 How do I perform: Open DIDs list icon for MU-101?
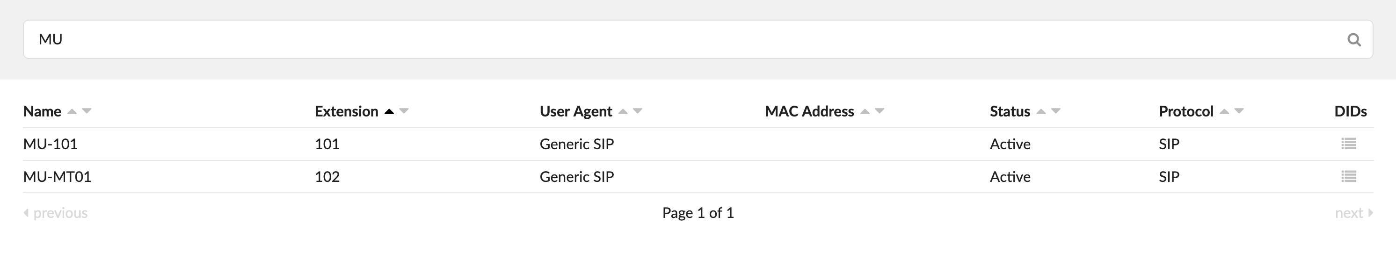(1348, 144)
